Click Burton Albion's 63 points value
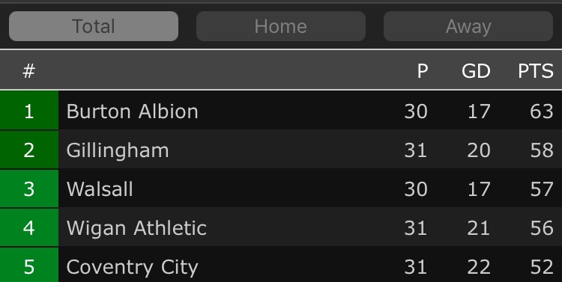The height and width of the screenshot is (282, 562). click(x=542, y=111)
